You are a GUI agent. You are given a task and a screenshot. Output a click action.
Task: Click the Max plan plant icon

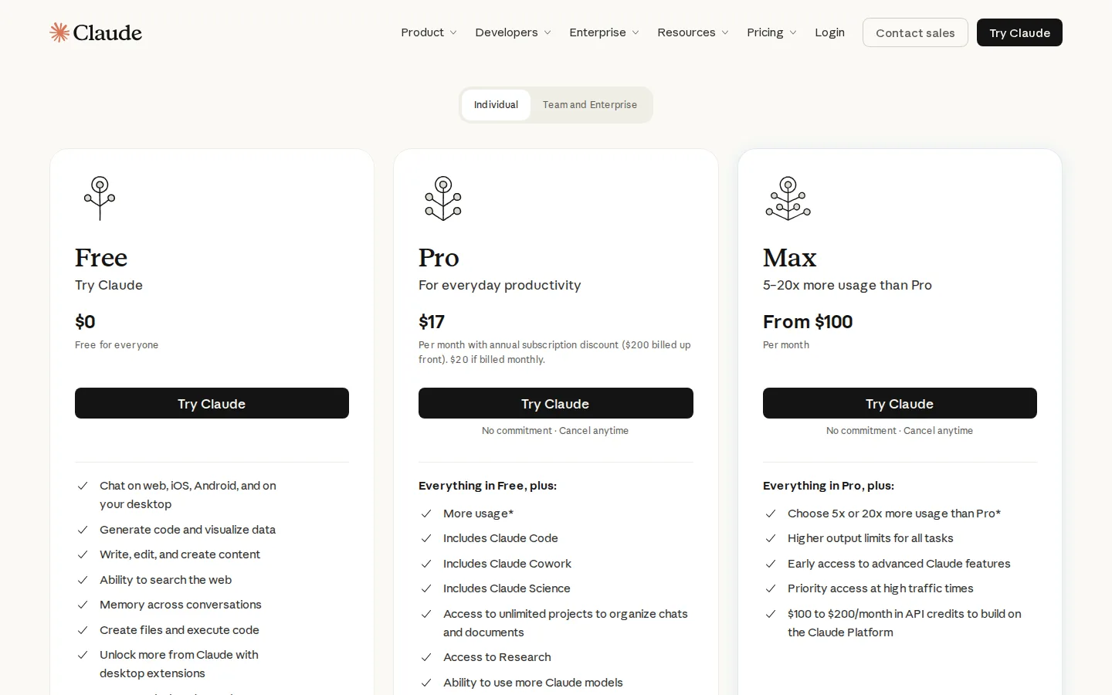pyautogui.click(x=788, y=198)
